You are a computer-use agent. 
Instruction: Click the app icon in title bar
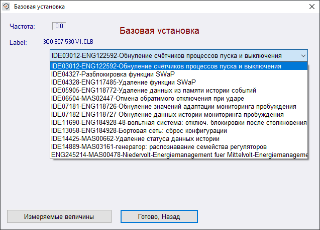coord(6,7)
